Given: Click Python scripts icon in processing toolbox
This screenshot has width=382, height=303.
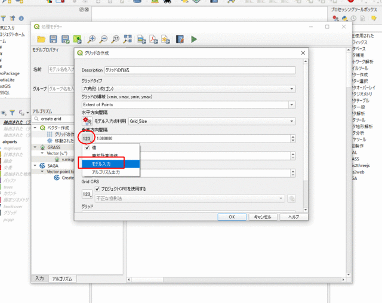Looking at the screenshot, I should (344, 18).
